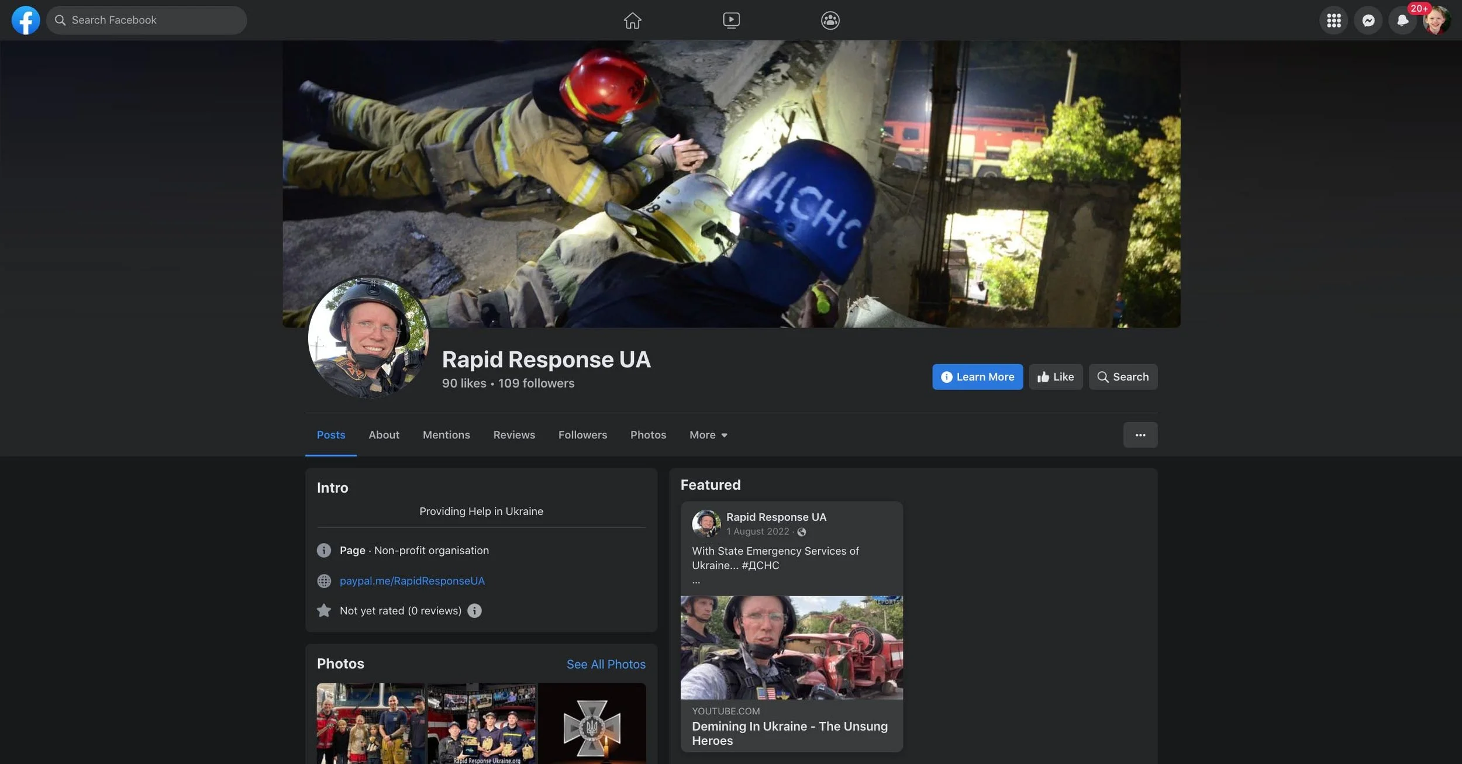Click the Facebook logo

pyautogui.click(x=26, y=19)
